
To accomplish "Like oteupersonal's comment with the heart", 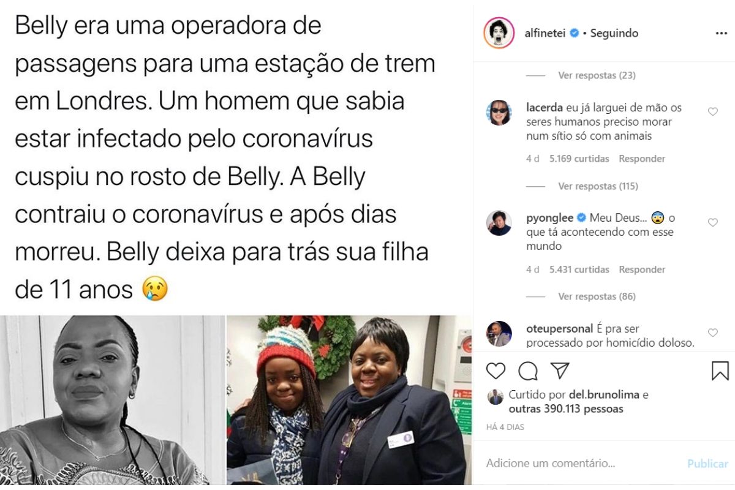I will click(712, 333).
